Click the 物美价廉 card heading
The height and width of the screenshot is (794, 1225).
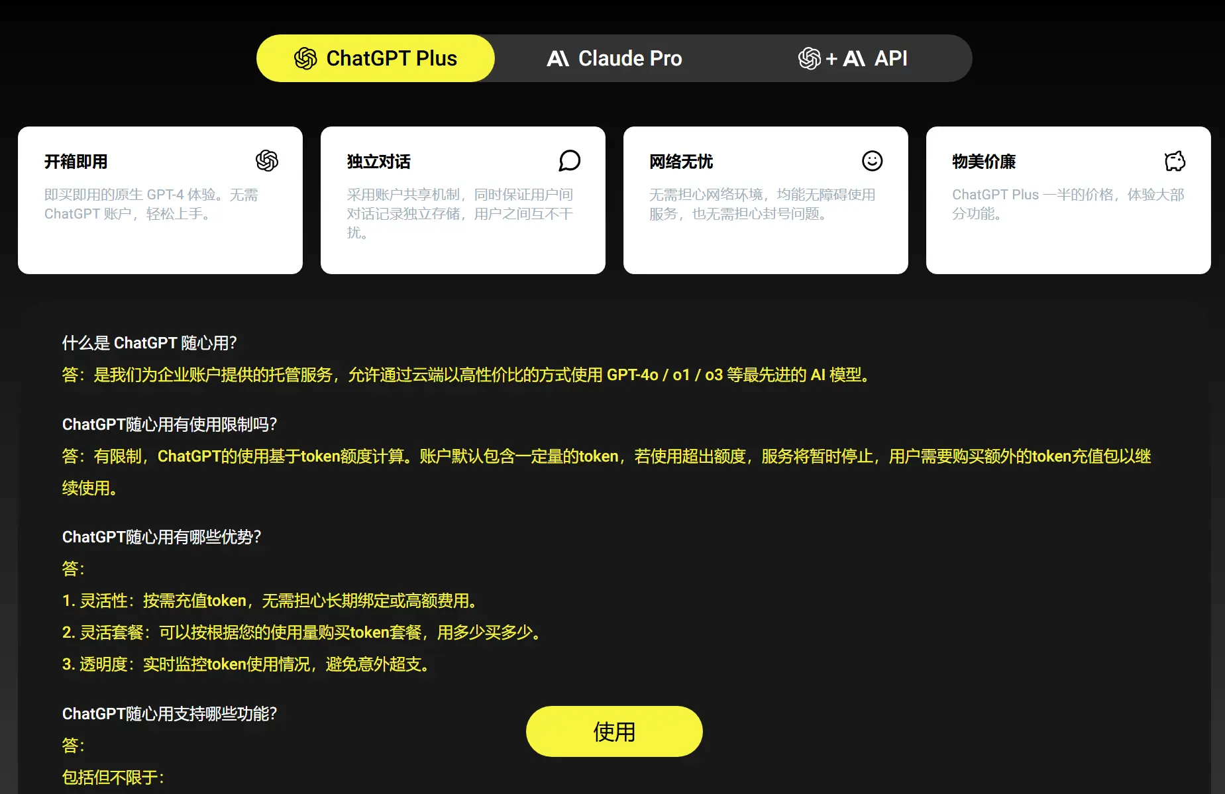pos(984,162)
